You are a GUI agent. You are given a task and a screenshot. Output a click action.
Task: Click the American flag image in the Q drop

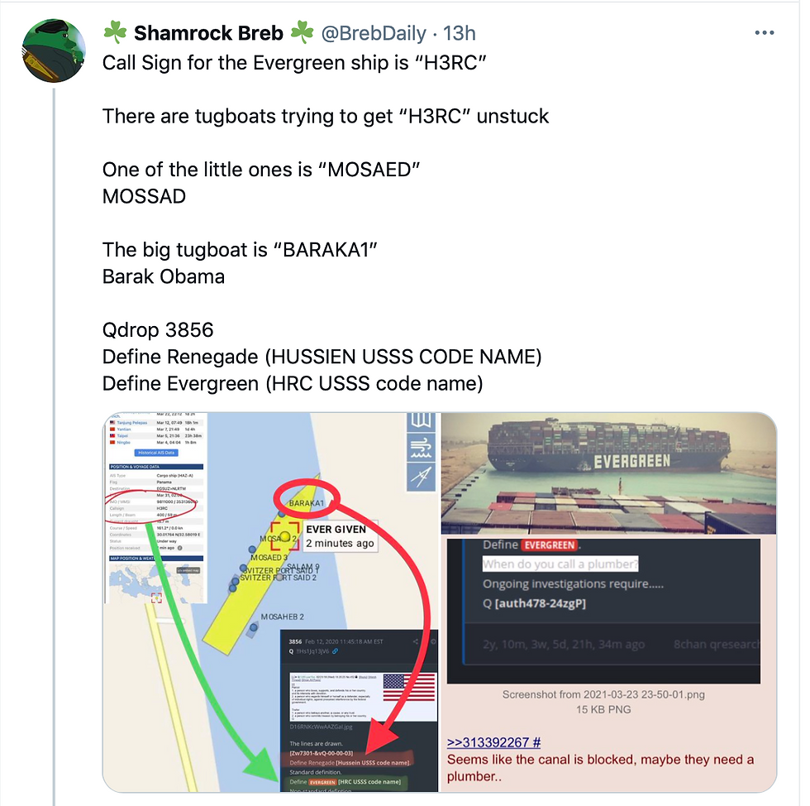pos(410,688)
